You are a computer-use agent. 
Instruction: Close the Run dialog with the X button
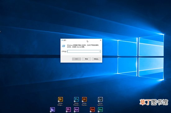(100, 40)
